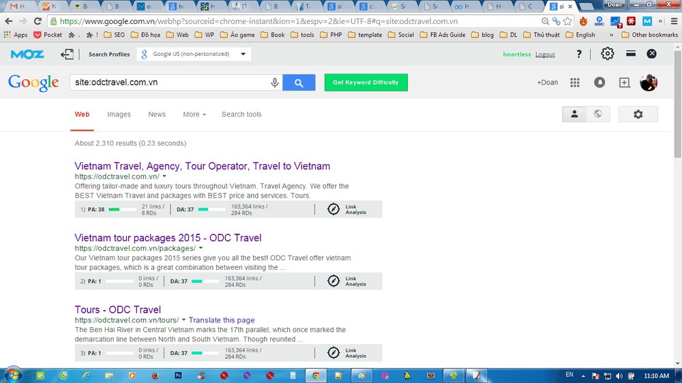Expand the green arrow next to odctravel.com.vn/tours/
The image size is (682, 383).
coord(183,320)
